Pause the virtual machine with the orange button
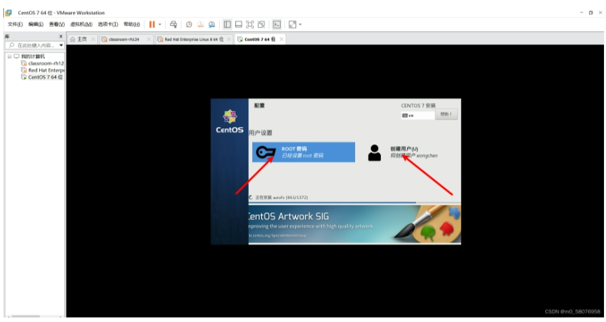606x322 pixels. (x=152, y=24)
